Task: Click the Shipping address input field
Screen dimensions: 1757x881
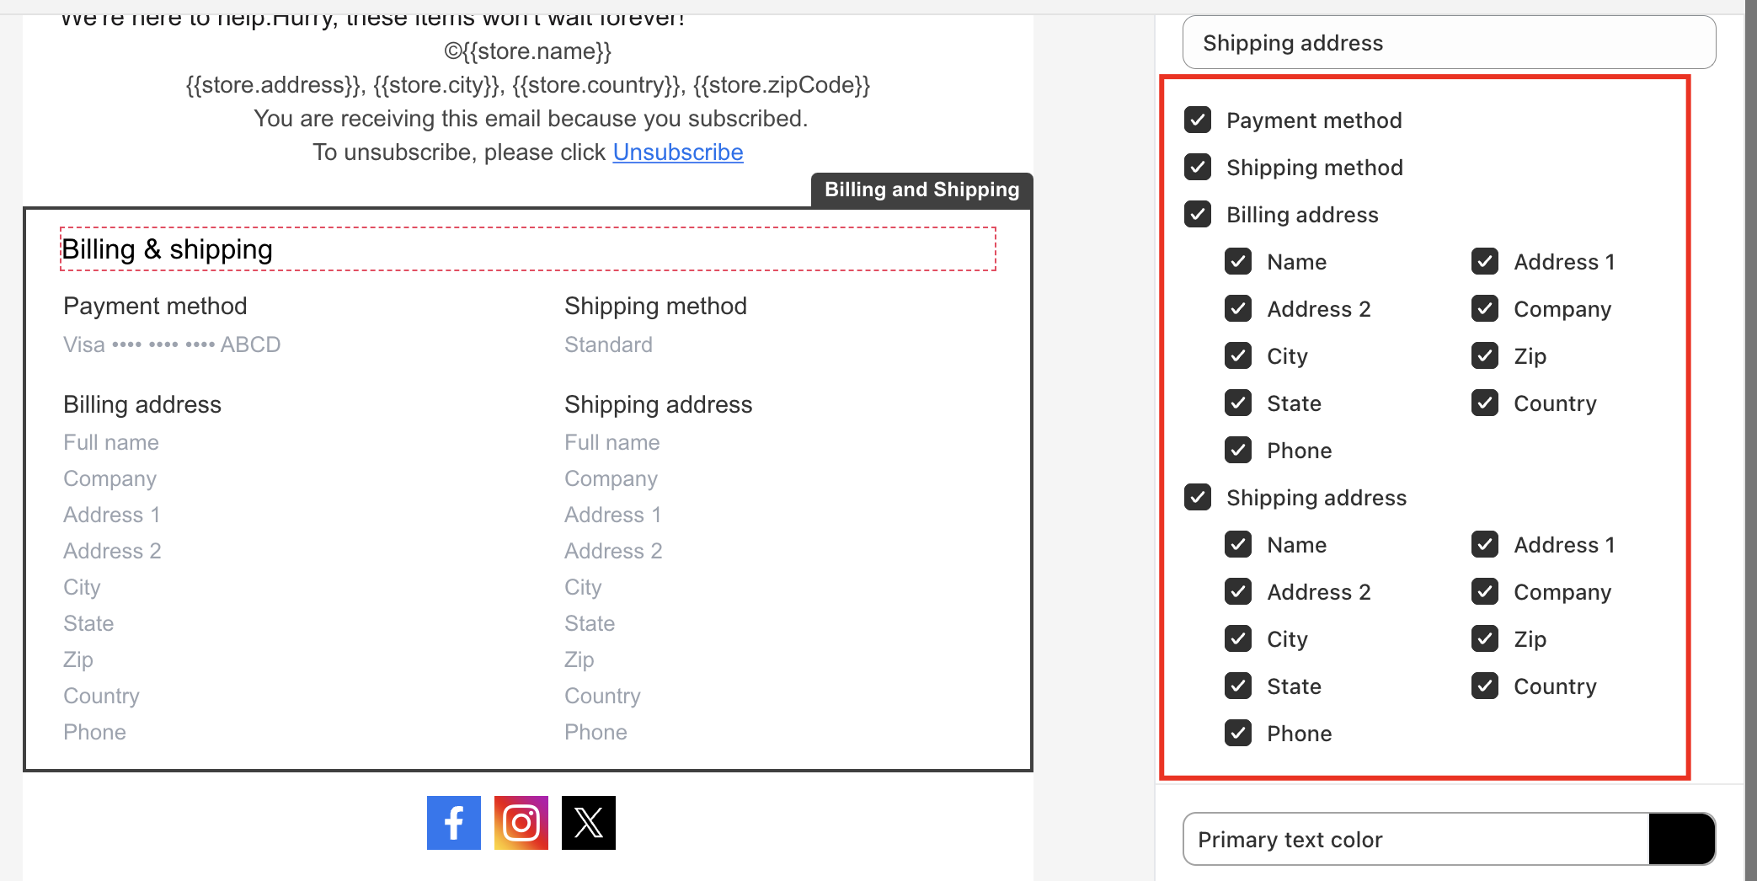Action: click(1449, 43)
